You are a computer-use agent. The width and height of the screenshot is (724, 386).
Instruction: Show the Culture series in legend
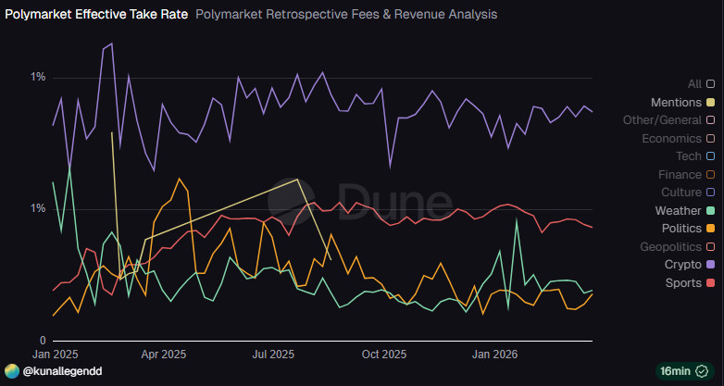click(x=688, y=193)
